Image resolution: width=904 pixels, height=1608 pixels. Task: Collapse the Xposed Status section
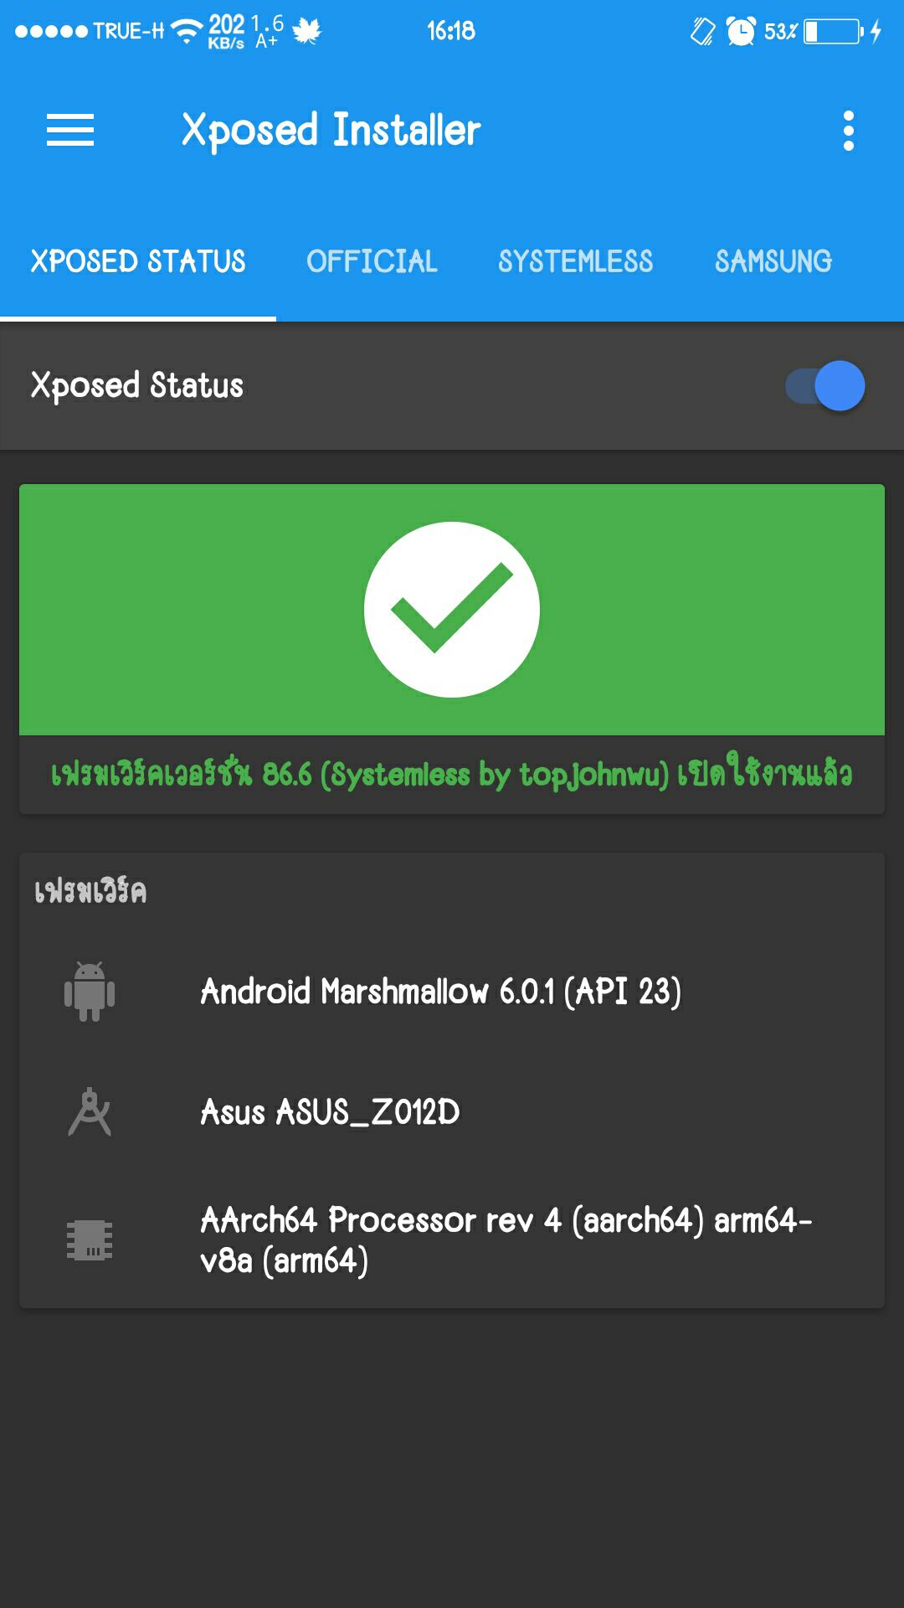point(137,385)
